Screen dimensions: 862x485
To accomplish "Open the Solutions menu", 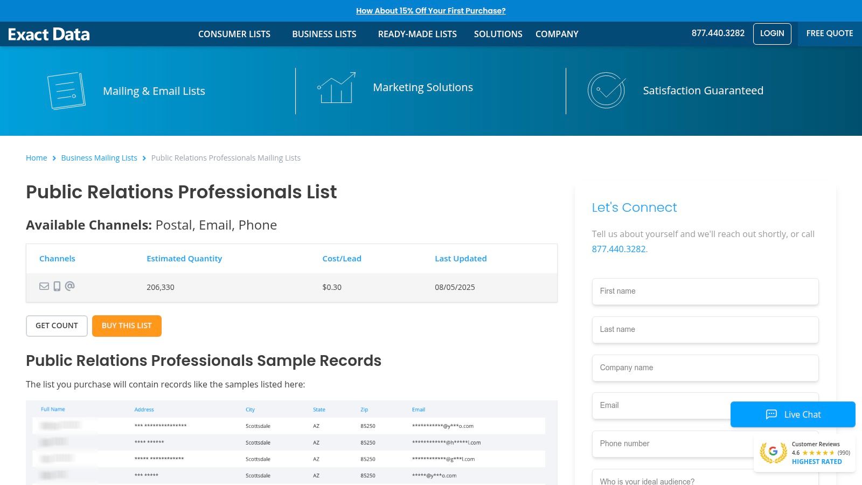I will (498, 34).
